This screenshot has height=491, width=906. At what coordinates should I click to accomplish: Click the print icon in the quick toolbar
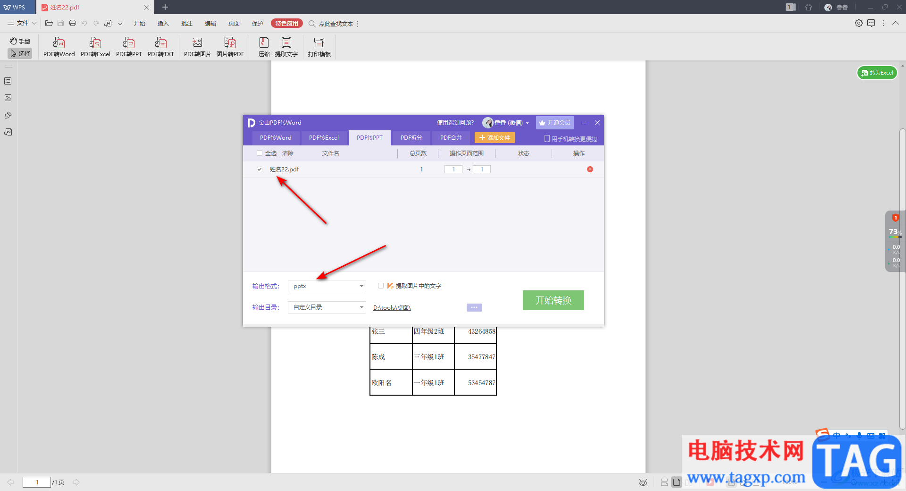73,23
